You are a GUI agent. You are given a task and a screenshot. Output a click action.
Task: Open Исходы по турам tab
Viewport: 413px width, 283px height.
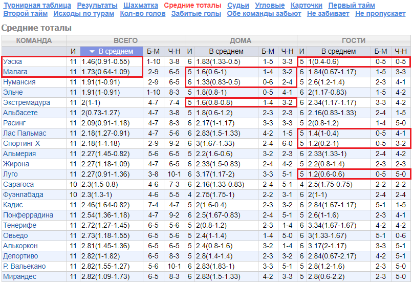[84, 13]
